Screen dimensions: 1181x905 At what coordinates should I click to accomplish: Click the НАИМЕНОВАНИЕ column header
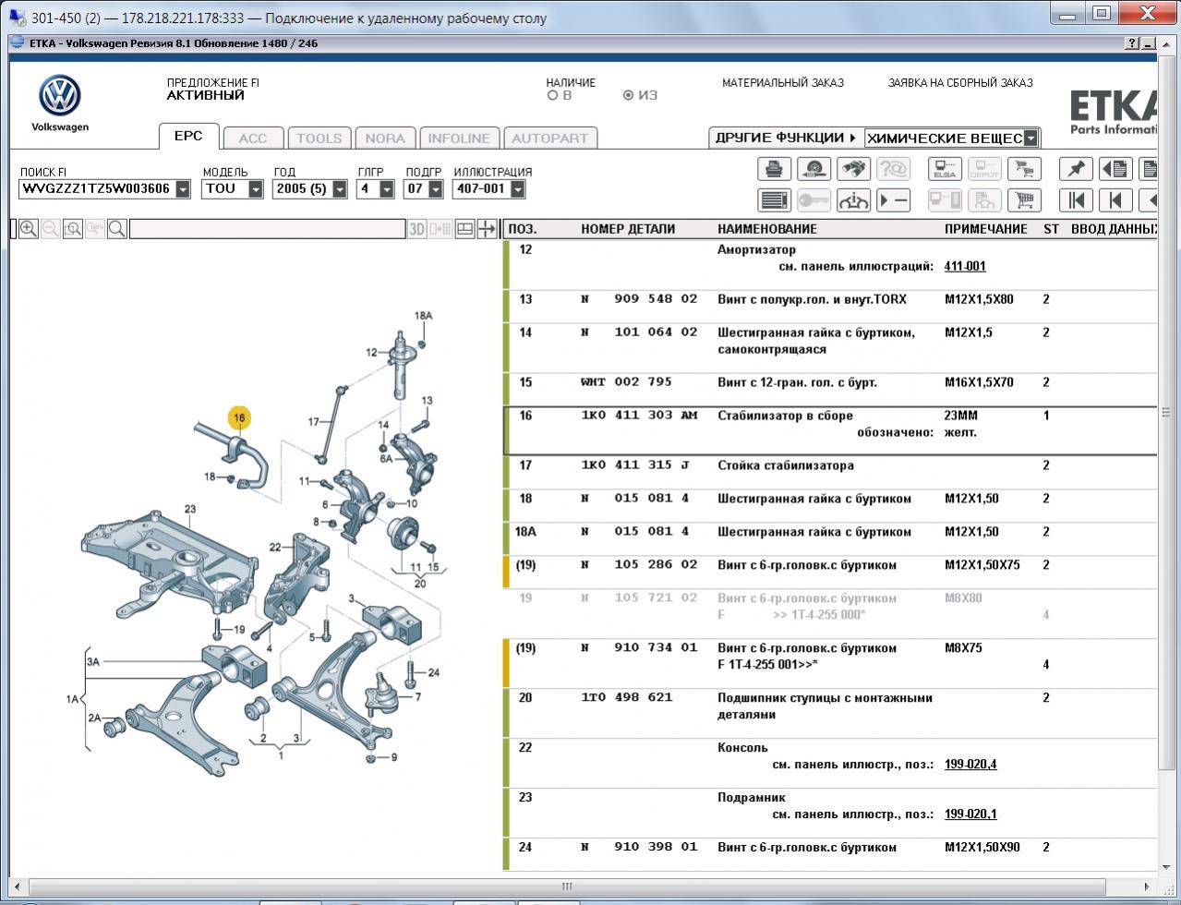(767, 229)
